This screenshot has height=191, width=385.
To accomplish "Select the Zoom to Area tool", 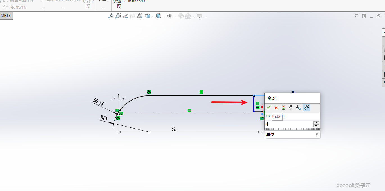I will click(x=118, y=16).
